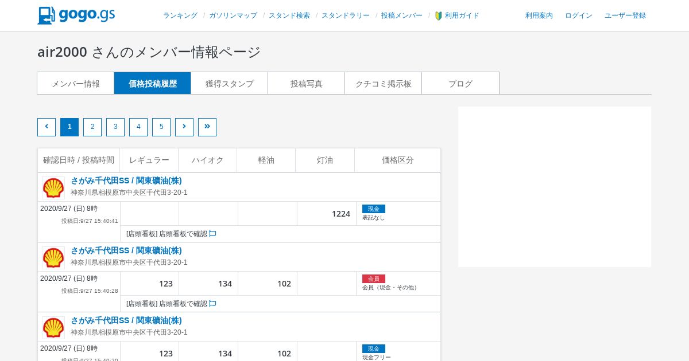The image size is (689, 361).
Task: Click ログイン link
Action: (x=579, y=16)
